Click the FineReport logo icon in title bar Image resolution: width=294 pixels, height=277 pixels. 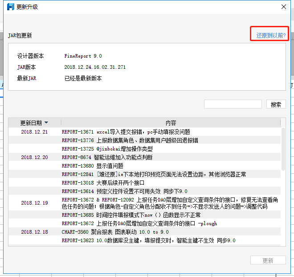[11, 7]
